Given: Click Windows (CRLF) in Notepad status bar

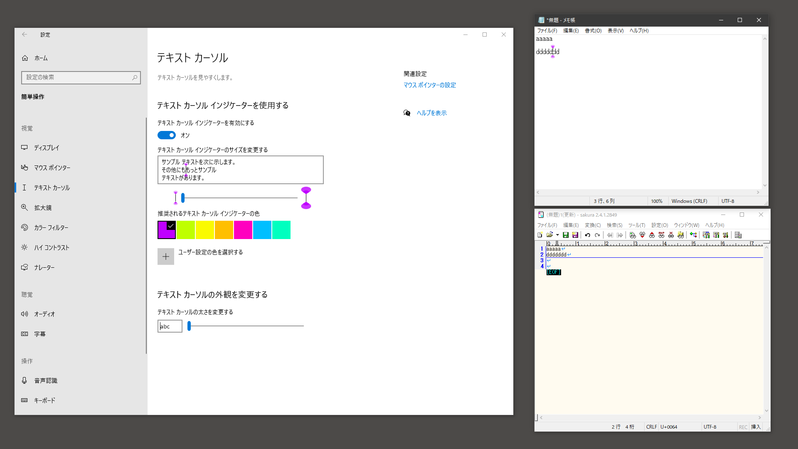Looking at the screenshot, I should pyautogui.click(x=689, y=201).
